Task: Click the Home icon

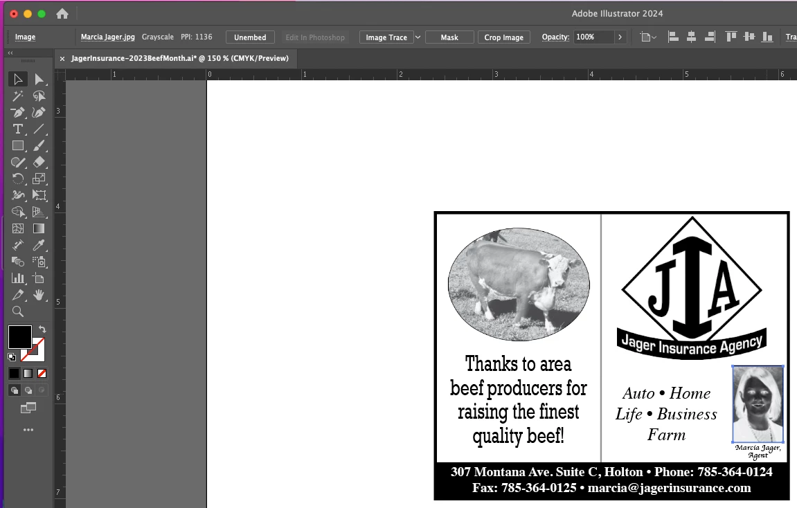Action: tap(62, 14)
